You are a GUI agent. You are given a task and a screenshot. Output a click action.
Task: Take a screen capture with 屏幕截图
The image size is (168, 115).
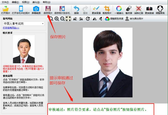36,10
